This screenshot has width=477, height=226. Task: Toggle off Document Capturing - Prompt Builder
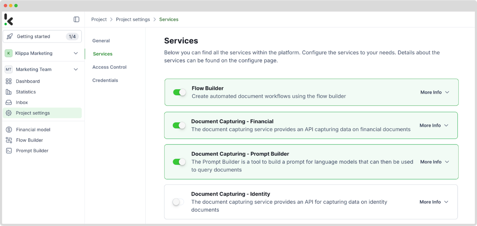[179, 162]
